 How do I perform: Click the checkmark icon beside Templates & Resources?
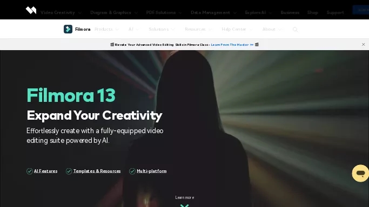tap(69, 171)
